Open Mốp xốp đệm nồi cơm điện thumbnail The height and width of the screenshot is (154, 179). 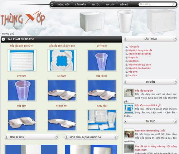coord(62,61)
